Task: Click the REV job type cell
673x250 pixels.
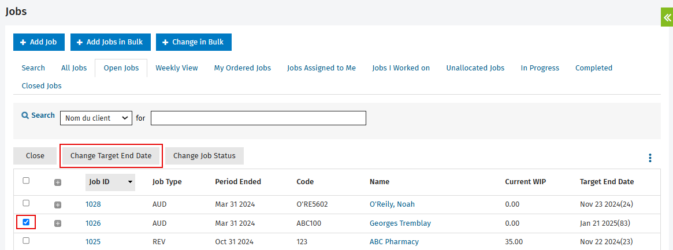Action: coord(159,241)
